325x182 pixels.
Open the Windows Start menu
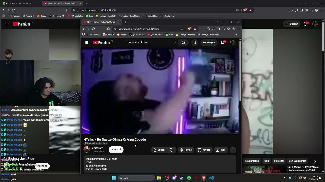point(114,178)
